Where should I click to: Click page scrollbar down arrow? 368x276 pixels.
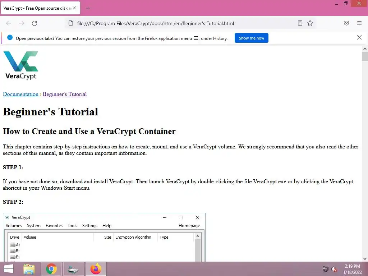click(x=365, y=259)
